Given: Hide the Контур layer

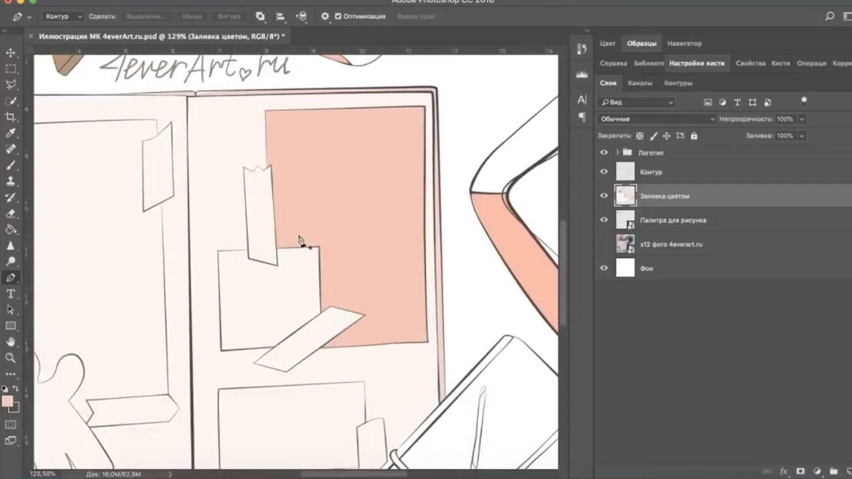Looking at the screenshot, I should pyautogui.click(x=604, y=172).
